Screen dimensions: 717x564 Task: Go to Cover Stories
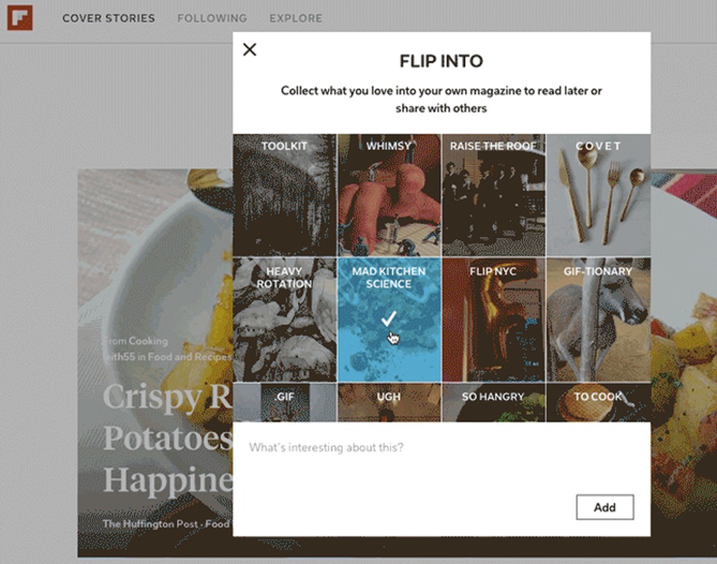[107, 18]
